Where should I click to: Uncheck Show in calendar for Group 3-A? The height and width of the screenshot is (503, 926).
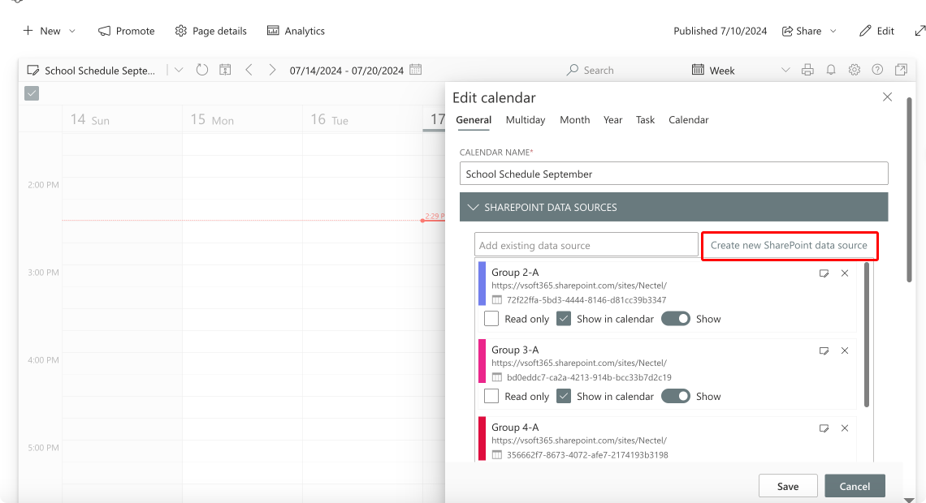(564, 396)
